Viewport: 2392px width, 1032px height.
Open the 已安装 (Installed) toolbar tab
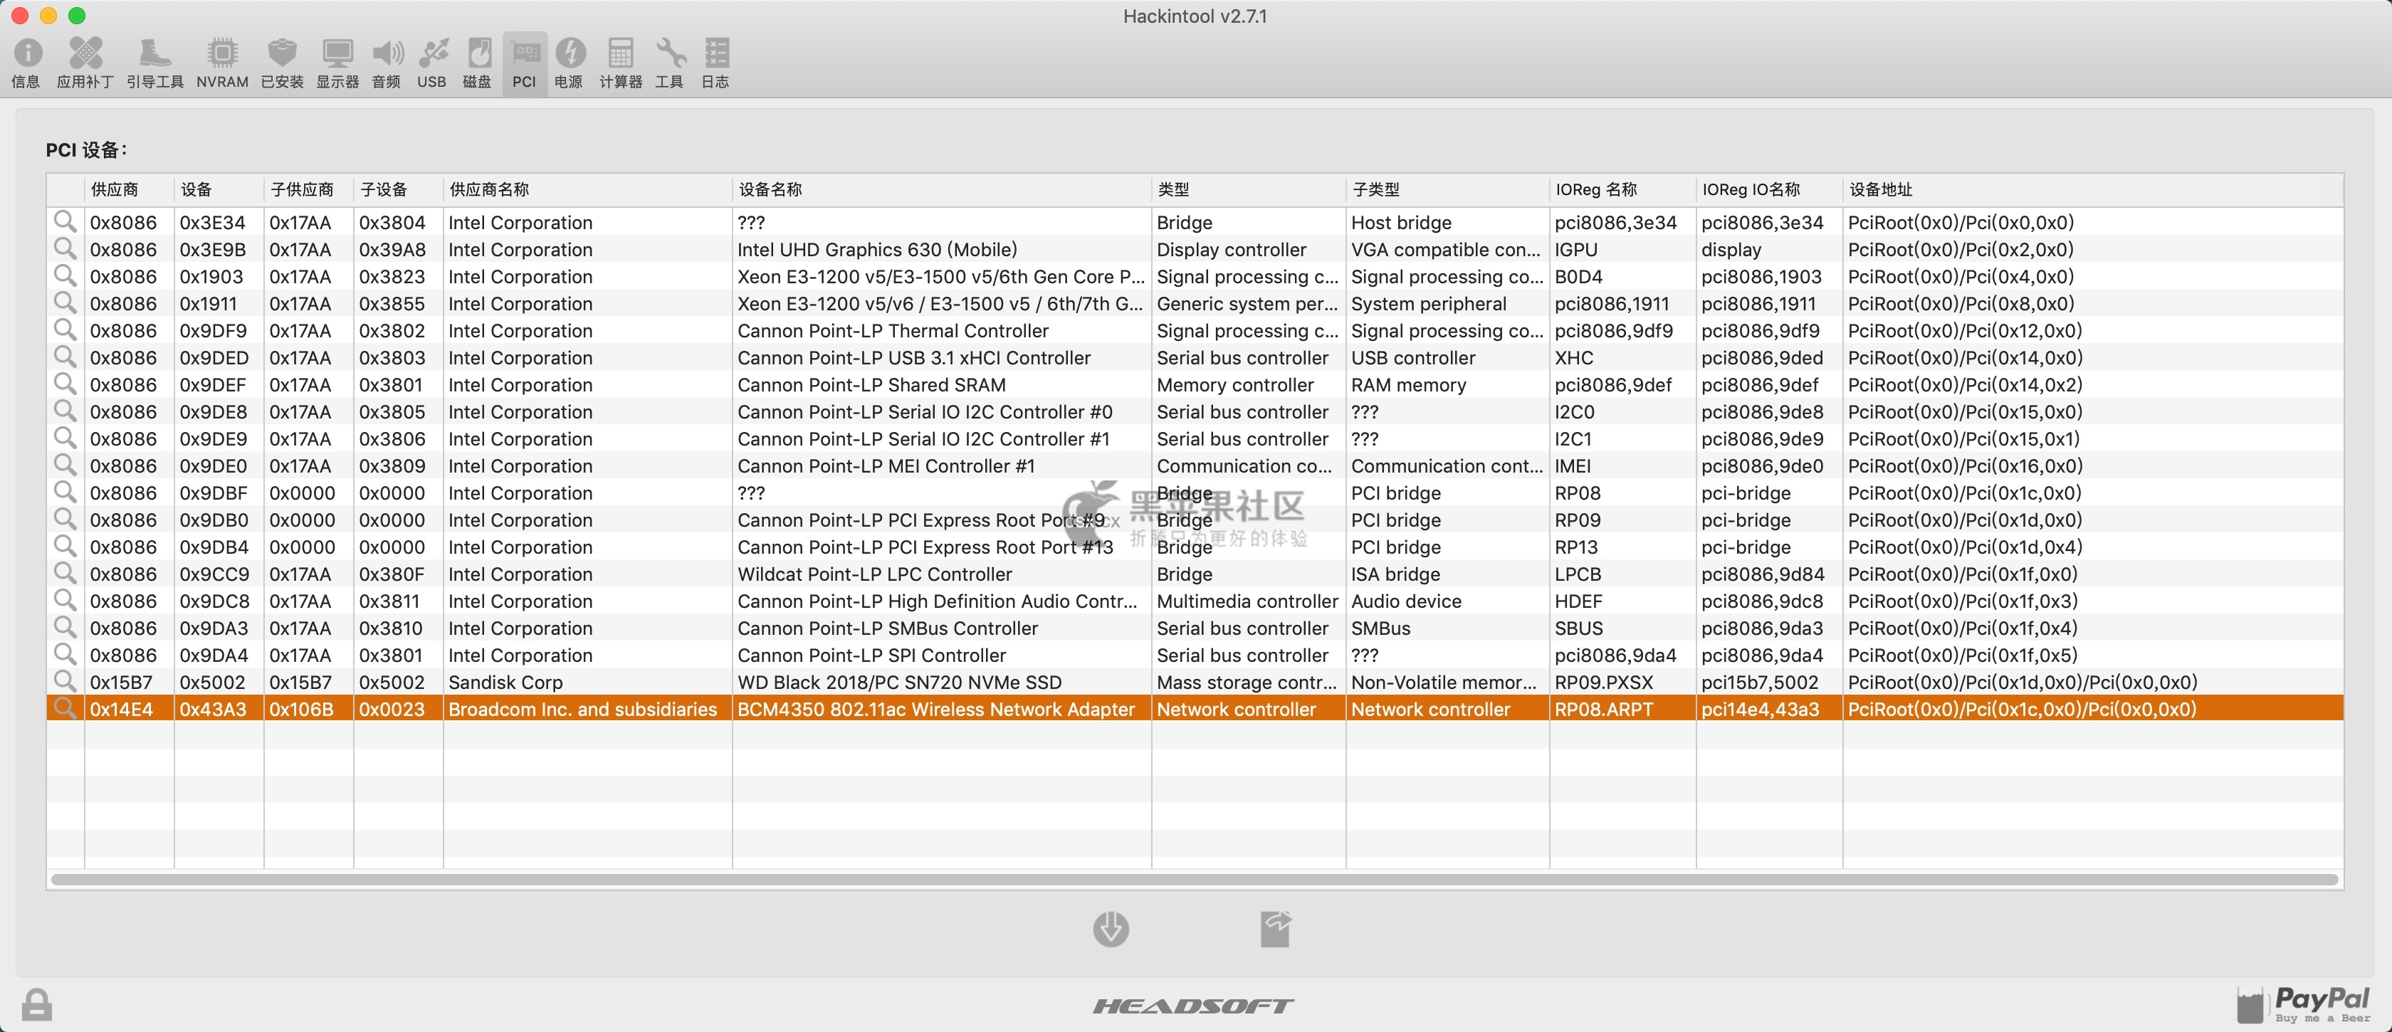283,63
